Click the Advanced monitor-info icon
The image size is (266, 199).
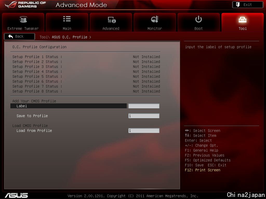click(x=112, y=20)
